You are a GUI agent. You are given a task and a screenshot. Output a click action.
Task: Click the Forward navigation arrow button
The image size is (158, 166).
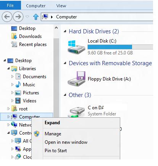[18, 16]
